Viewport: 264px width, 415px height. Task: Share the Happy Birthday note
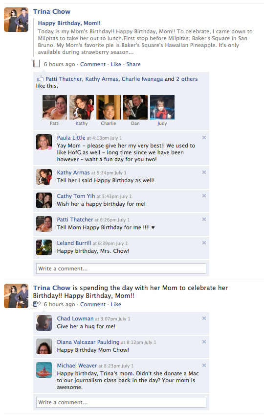coord(133,64)
